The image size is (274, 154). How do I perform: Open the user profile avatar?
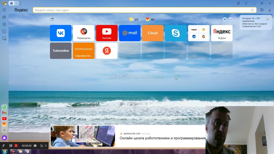point(4,3)
